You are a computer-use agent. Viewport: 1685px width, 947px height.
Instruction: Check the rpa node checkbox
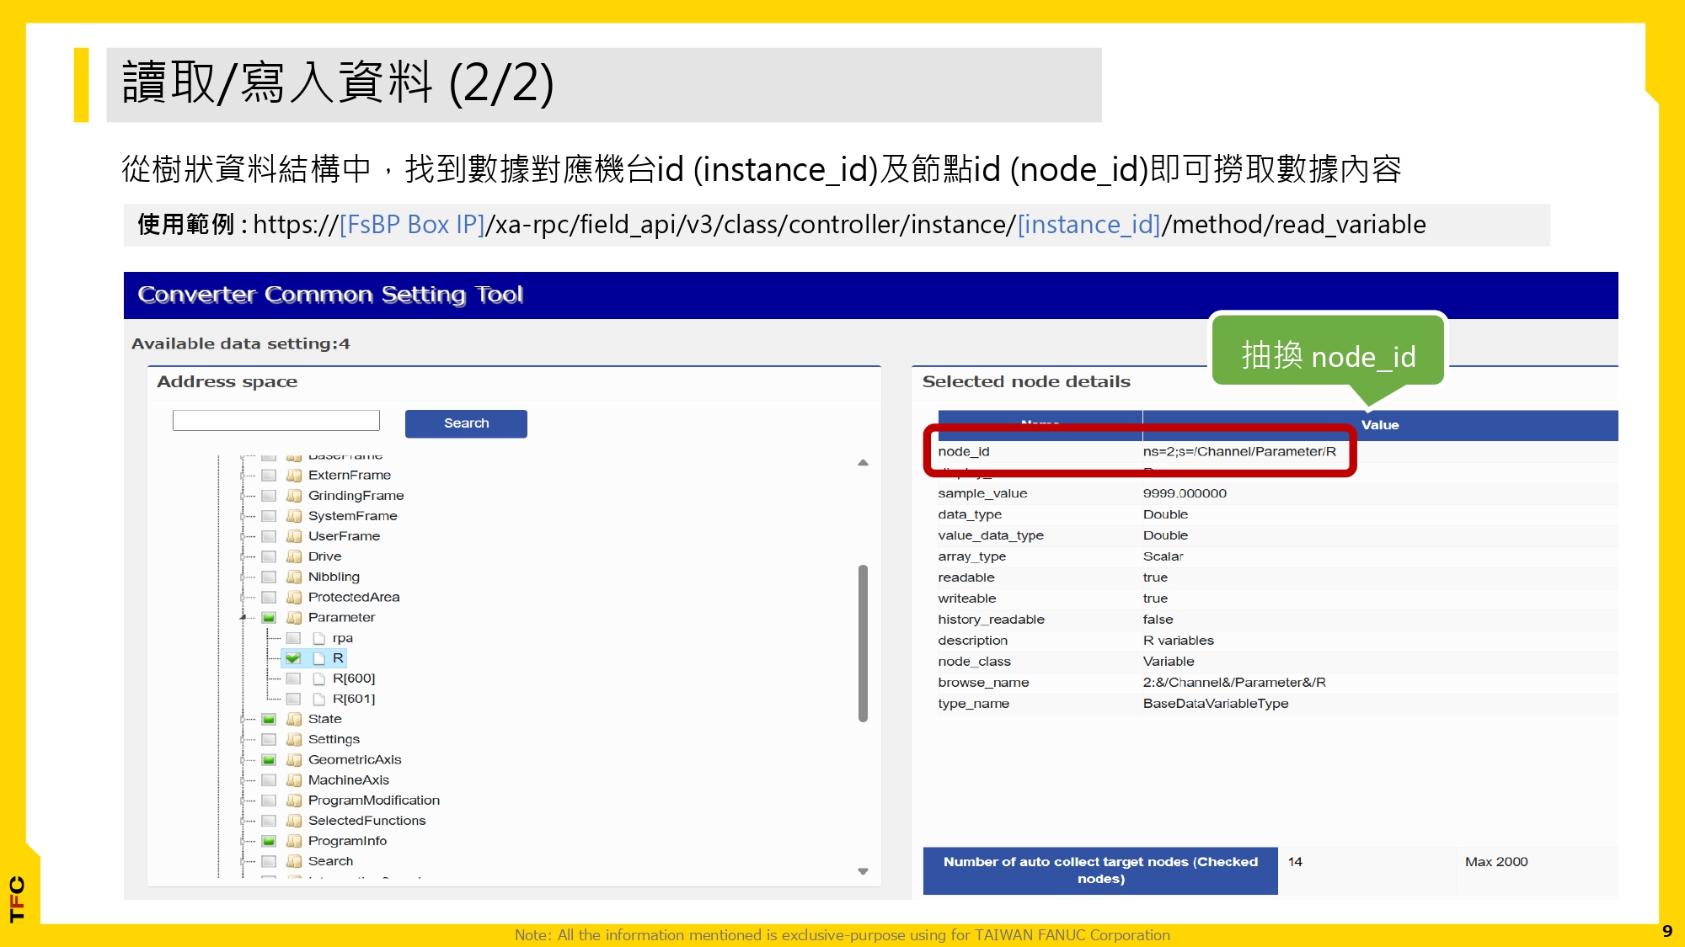[x=293, y=638]
